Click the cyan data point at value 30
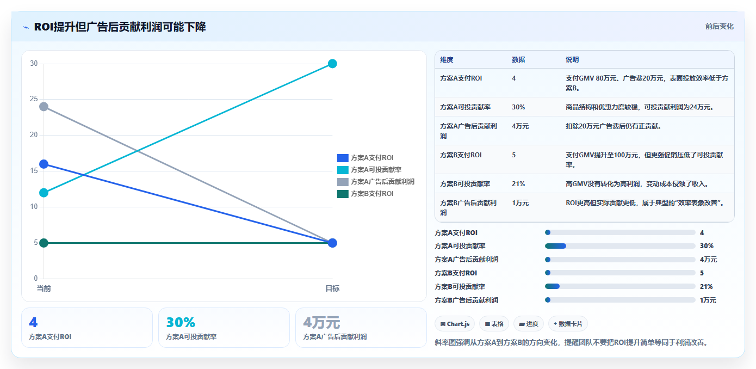The image size is (756, 369). [332, 64]
